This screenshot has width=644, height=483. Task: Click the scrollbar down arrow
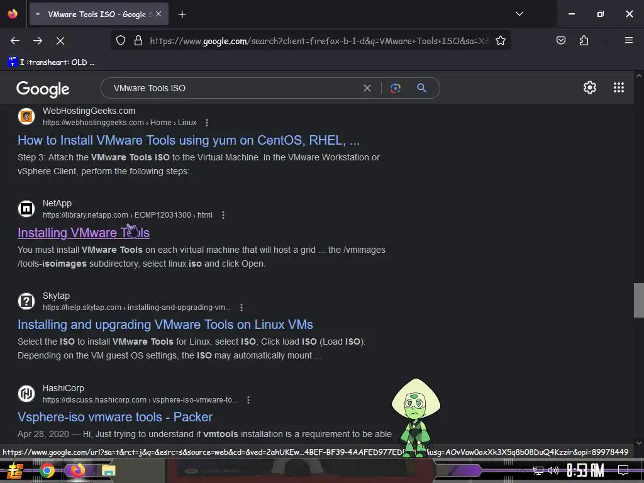639,443
